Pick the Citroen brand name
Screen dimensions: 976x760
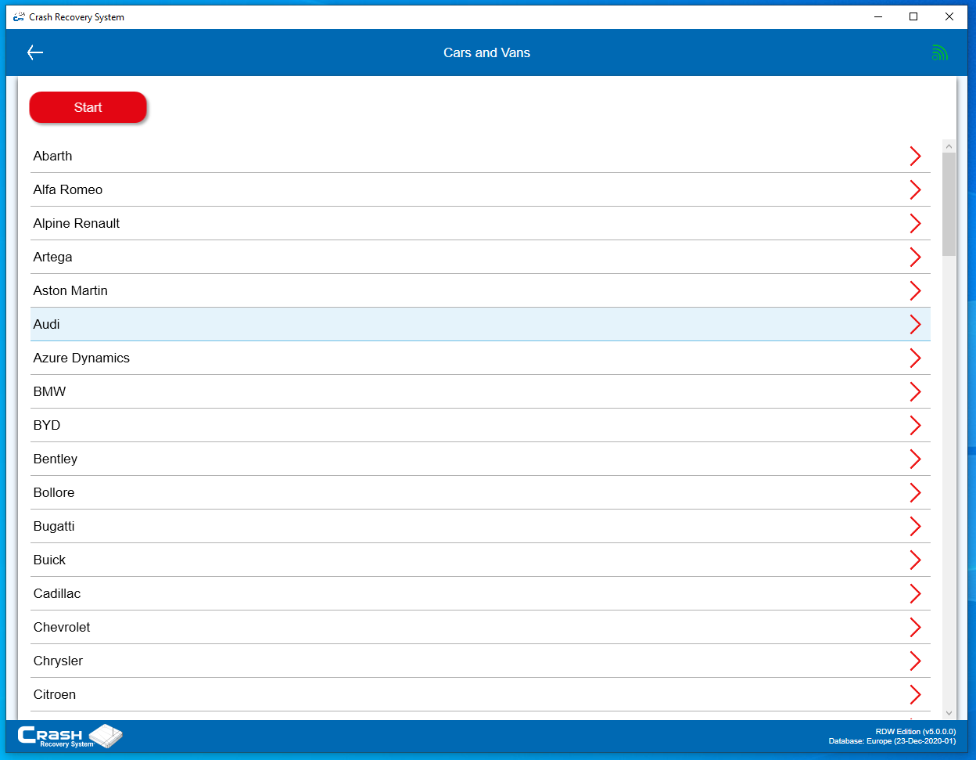[55, 694]
